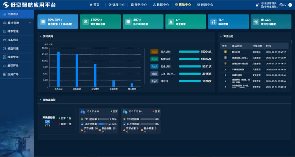The width and height of the screenshot is (295, 157).
Task: Click the 算法调用总量 card icon
Action: 86,21
